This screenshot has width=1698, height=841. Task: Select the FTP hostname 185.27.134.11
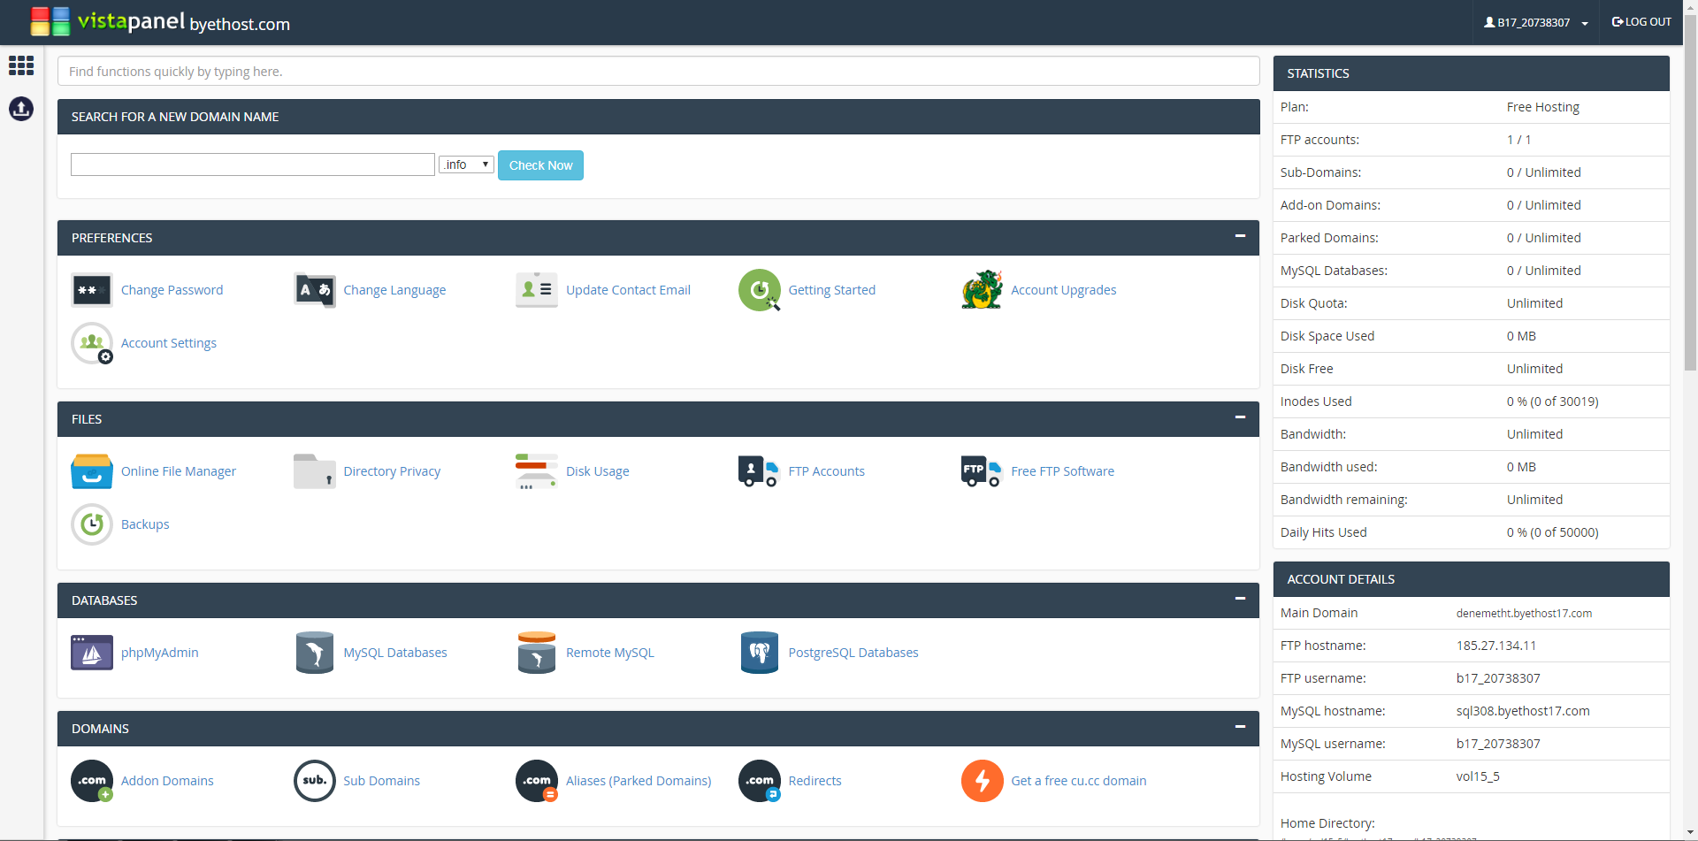coord(1496,646)
